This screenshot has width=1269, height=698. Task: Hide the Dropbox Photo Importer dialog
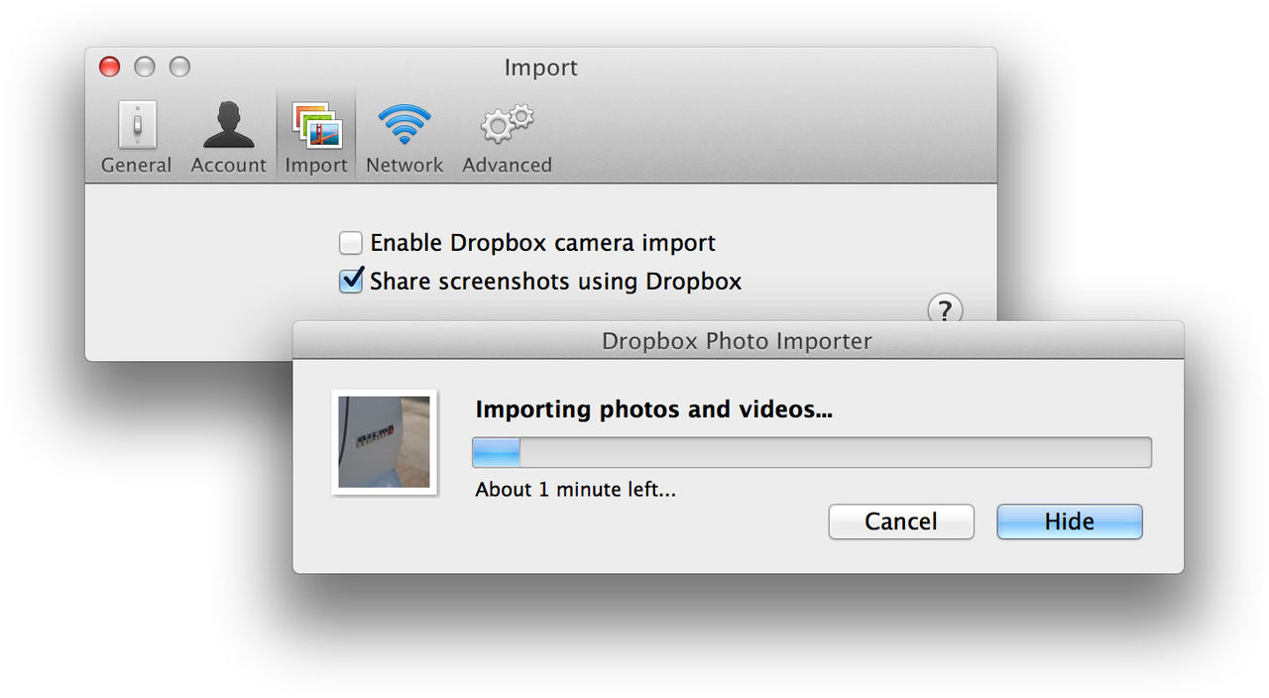pos(1069,522)
